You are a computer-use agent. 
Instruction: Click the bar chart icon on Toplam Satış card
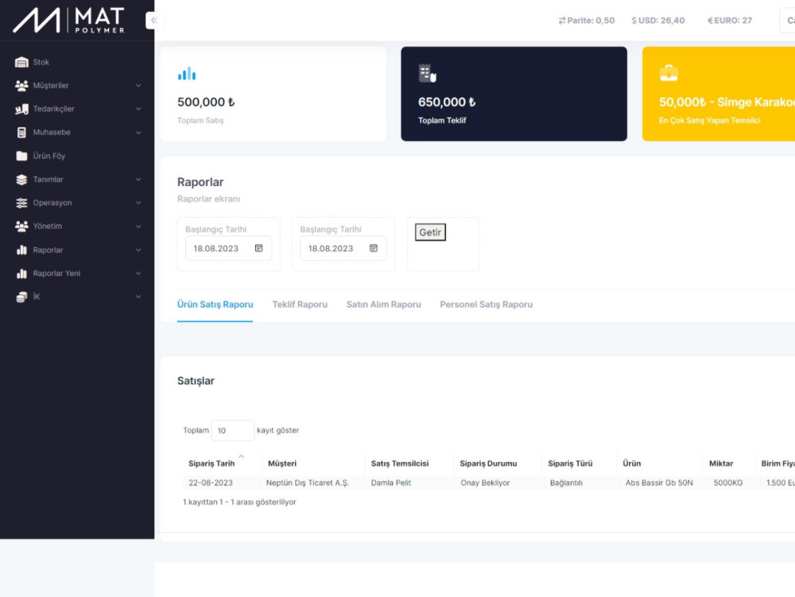pyautogui.click(x=187, y=73)
